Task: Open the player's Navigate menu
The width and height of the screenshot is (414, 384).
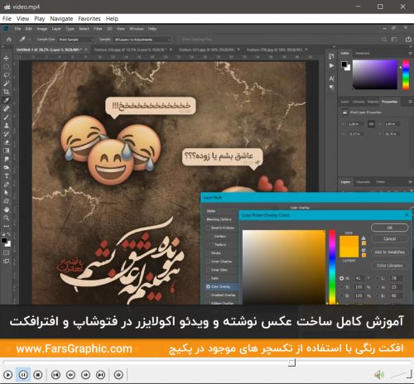Action: tap(61, 19)
